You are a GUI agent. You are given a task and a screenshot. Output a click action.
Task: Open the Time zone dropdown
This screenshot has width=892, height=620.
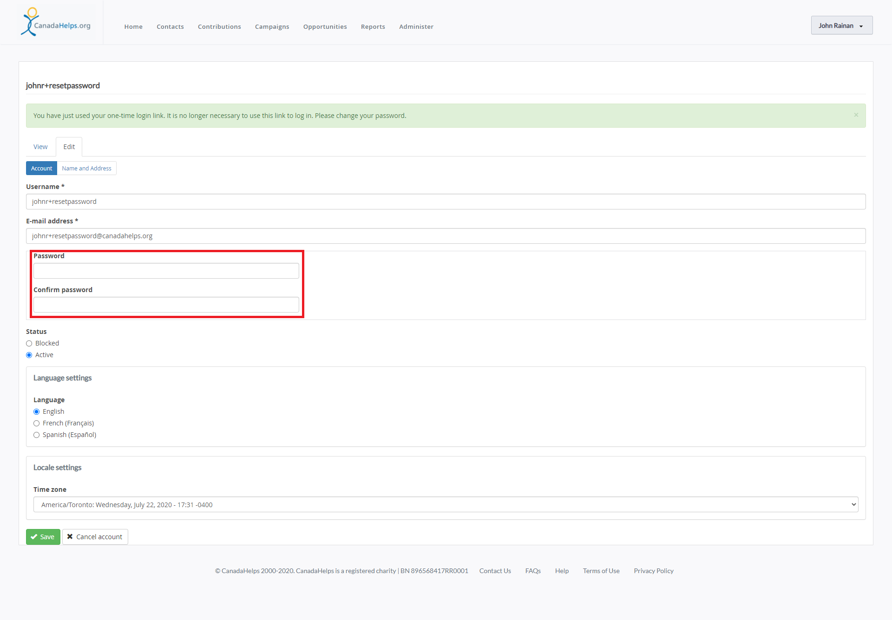click(446, 504)
